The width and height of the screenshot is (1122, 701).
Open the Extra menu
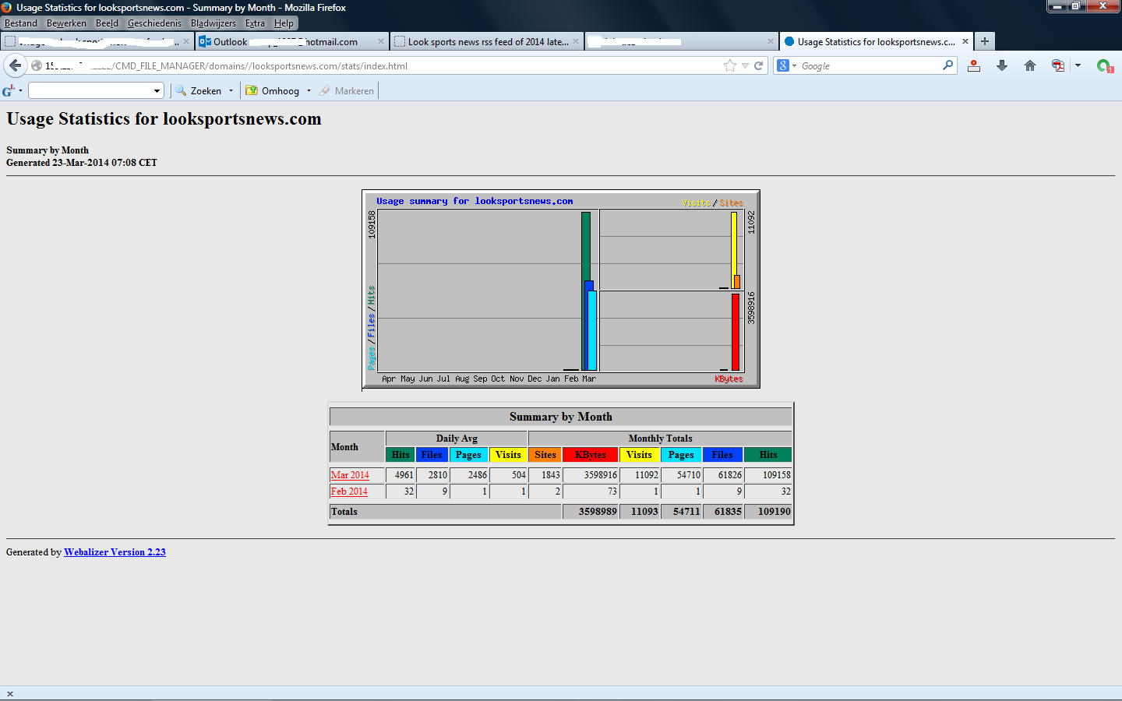[x=255, y=23]
